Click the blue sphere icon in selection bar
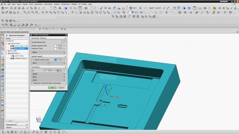The image size is (239, 134). click(x=65, y=29)
